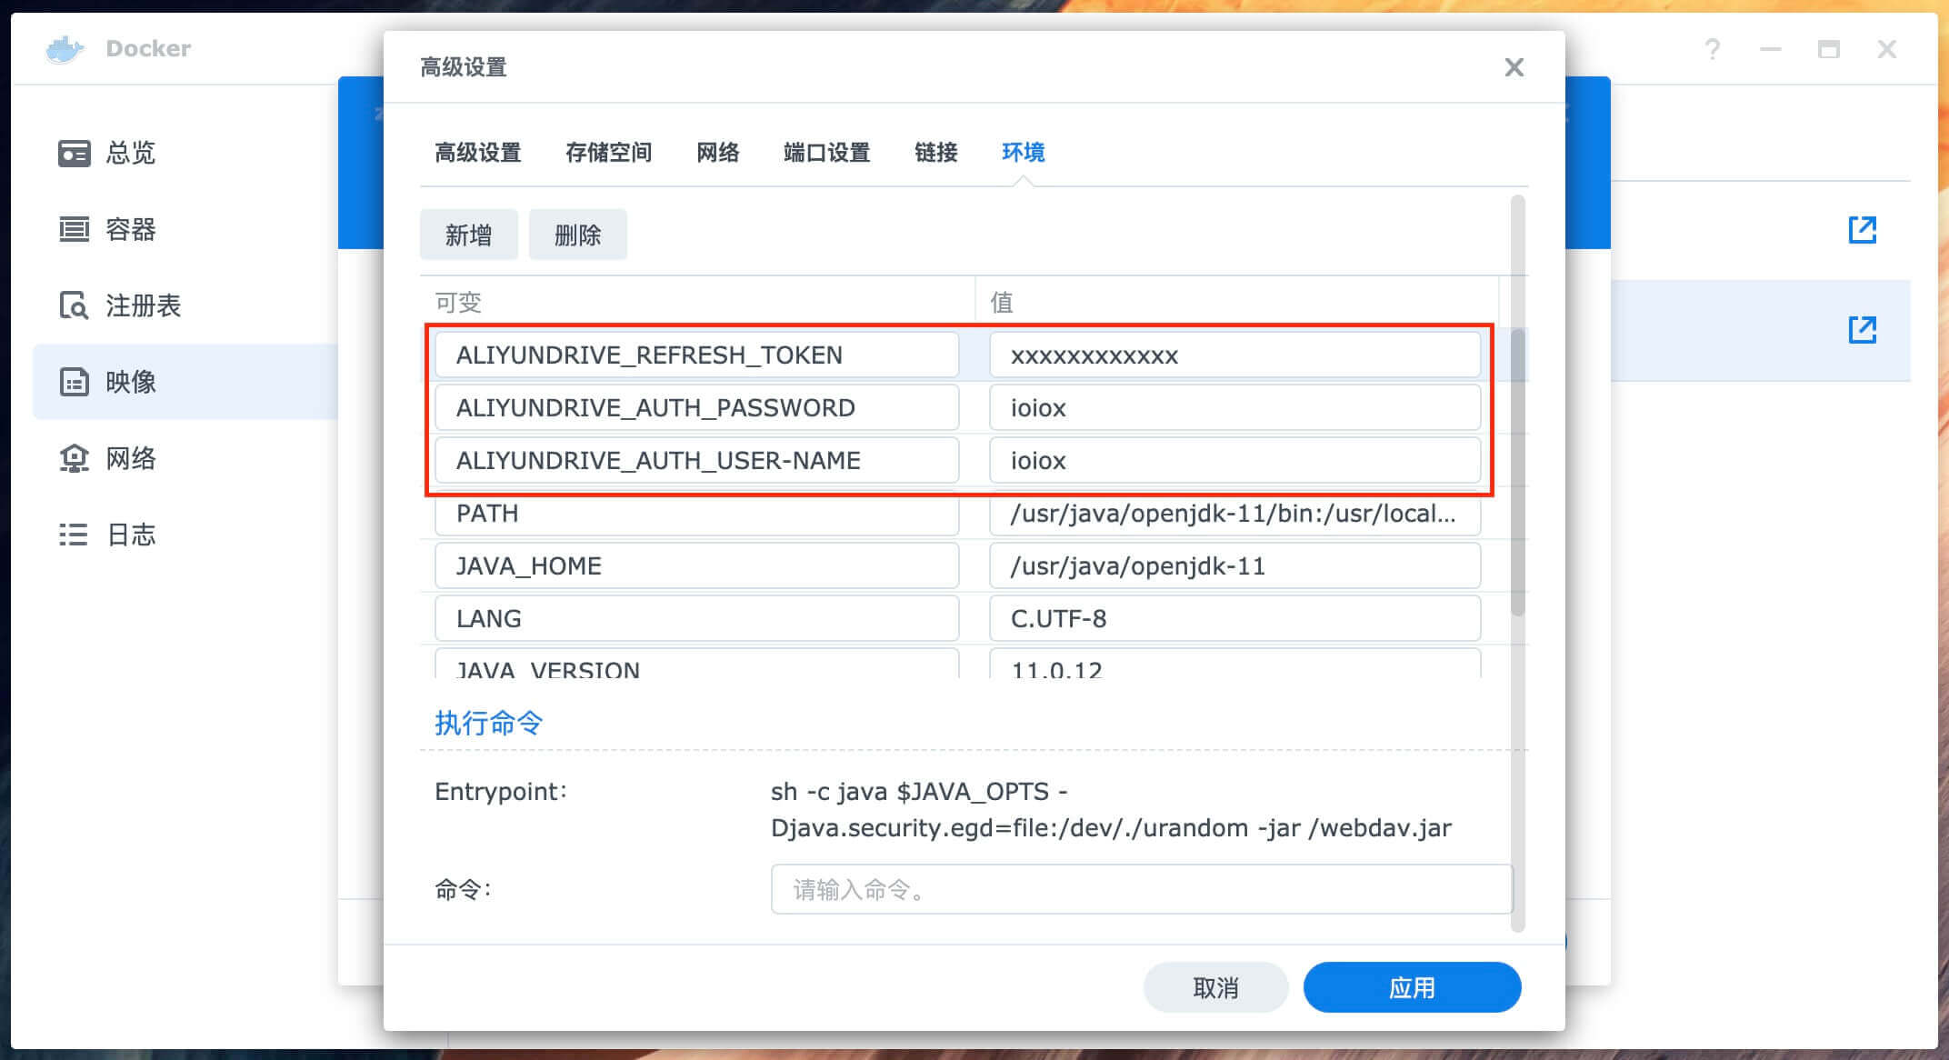Switch to the 网络 tab in dialog

718,153
